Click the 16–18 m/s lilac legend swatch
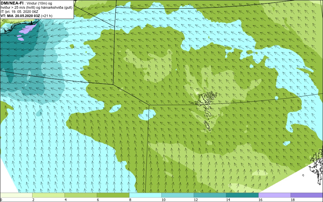 pos(275,195)
